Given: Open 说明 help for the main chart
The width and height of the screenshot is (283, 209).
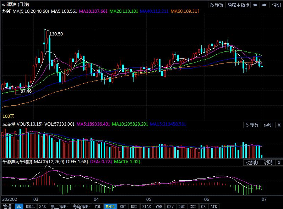Looking at the screenshot, I should tap(276, 5).
